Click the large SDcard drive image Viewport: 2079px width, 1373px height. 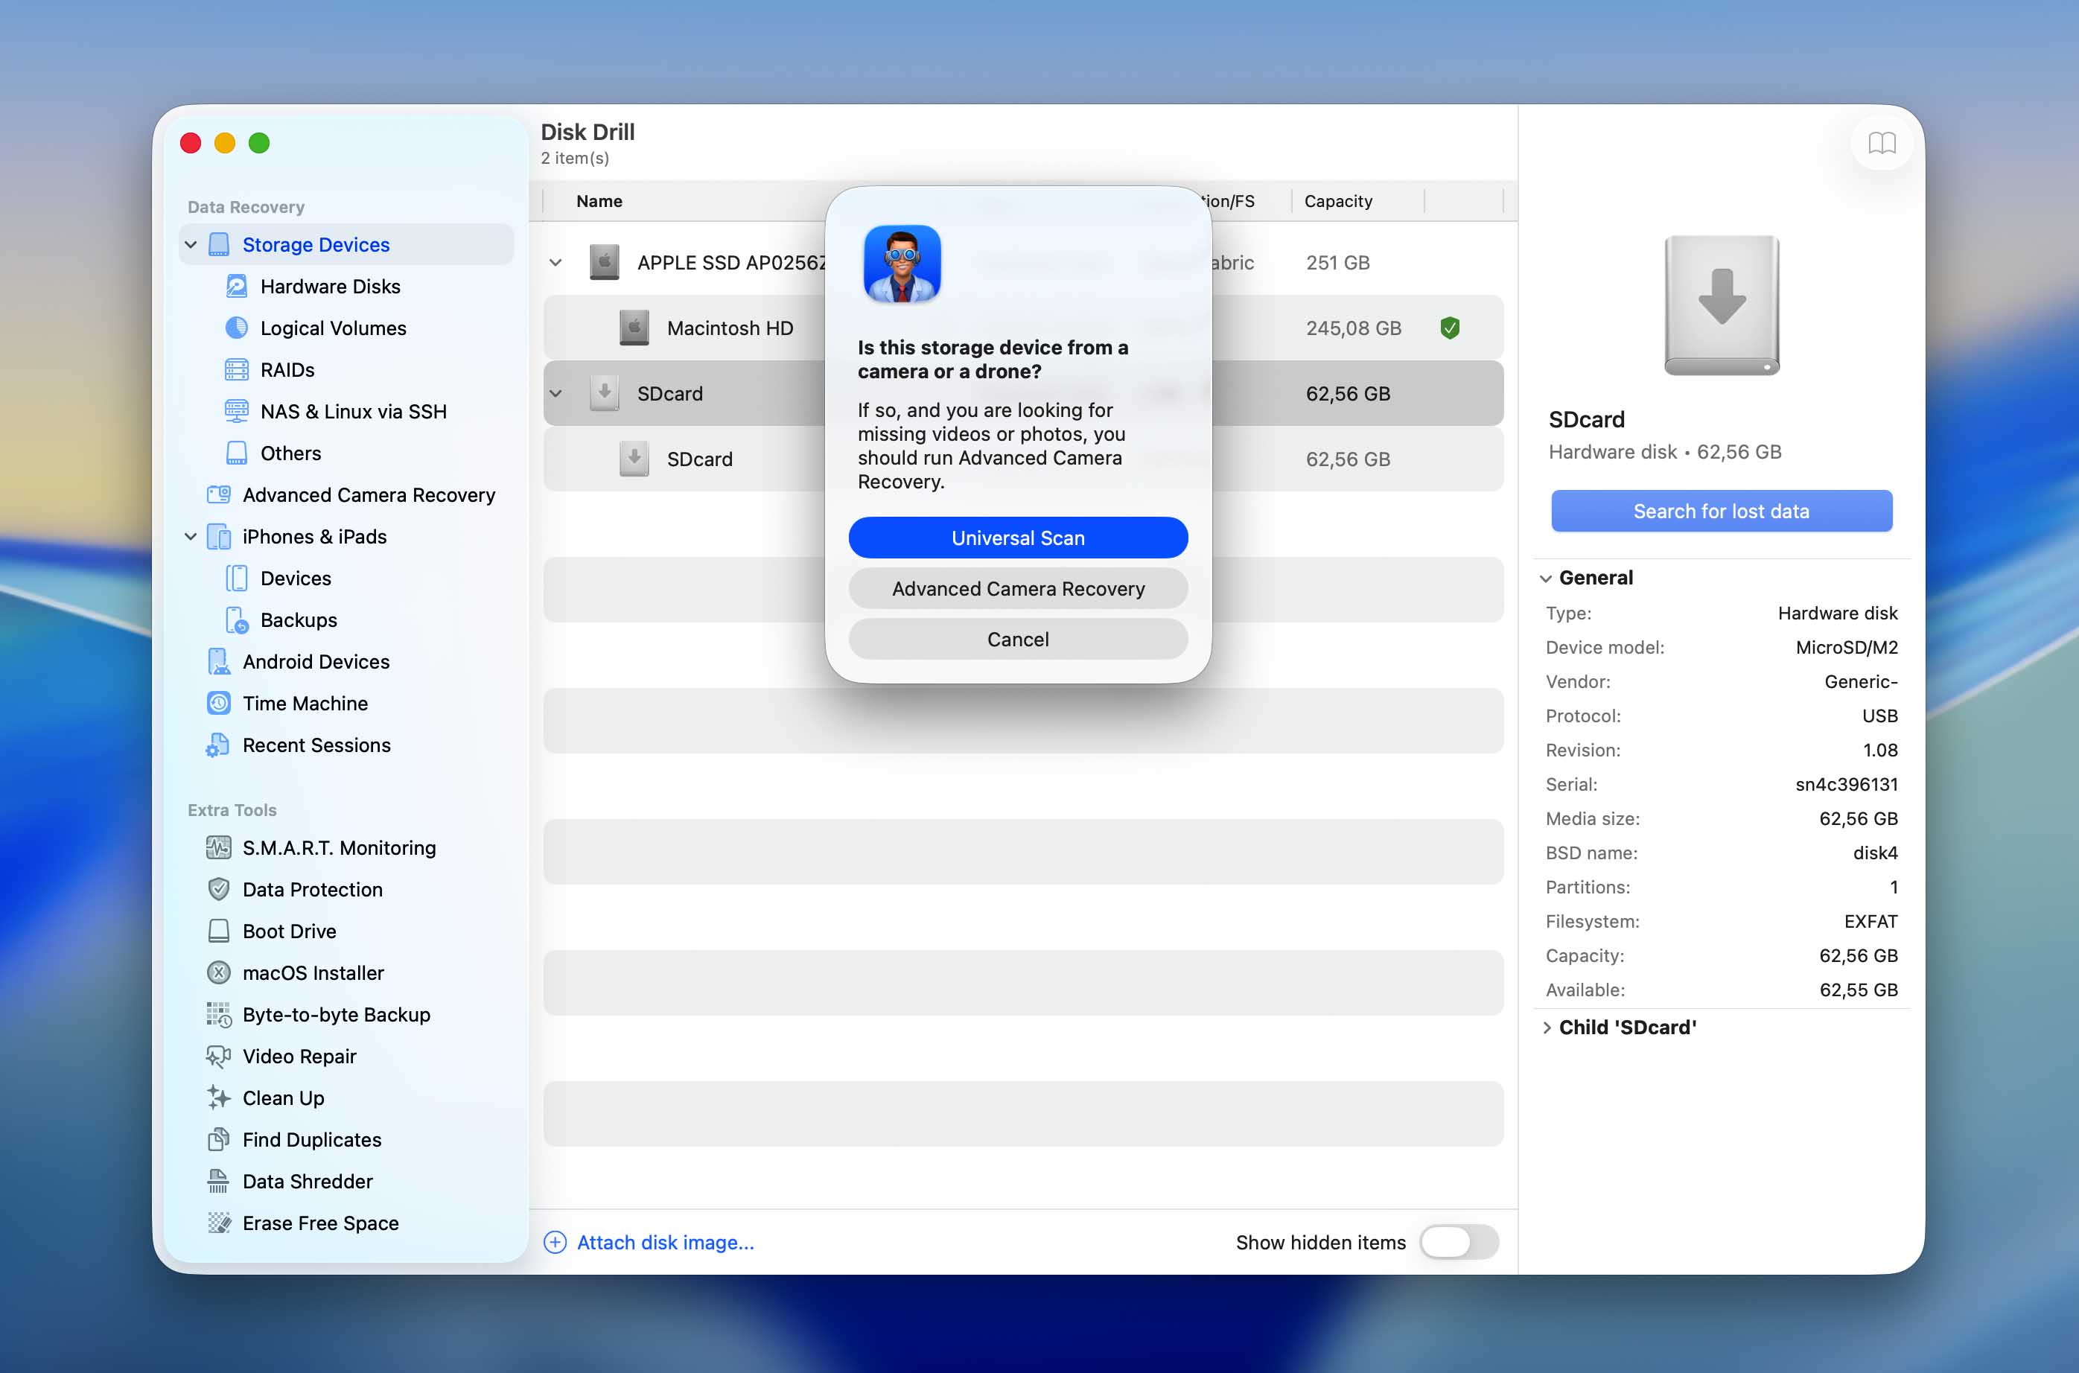1722,305
